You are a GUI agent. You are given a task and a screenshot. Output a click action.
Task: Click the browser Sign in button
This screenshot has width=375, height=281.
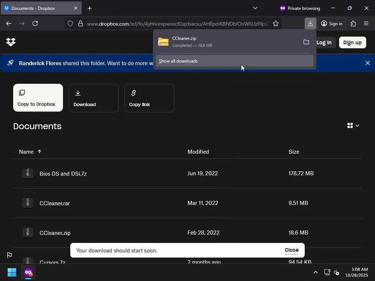click(332, 23)
